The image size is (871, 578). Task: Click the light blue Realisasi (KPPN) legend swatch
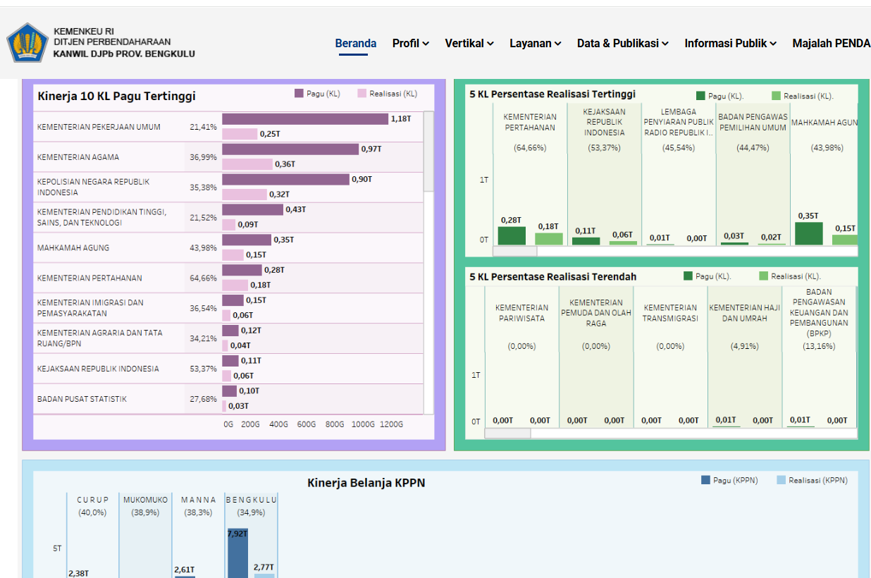tap(781, 480)
